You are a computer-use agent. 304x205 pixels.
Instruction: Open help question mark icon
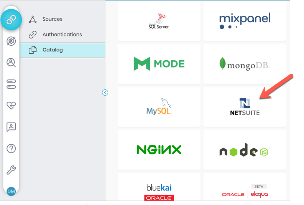coord(11,149)
